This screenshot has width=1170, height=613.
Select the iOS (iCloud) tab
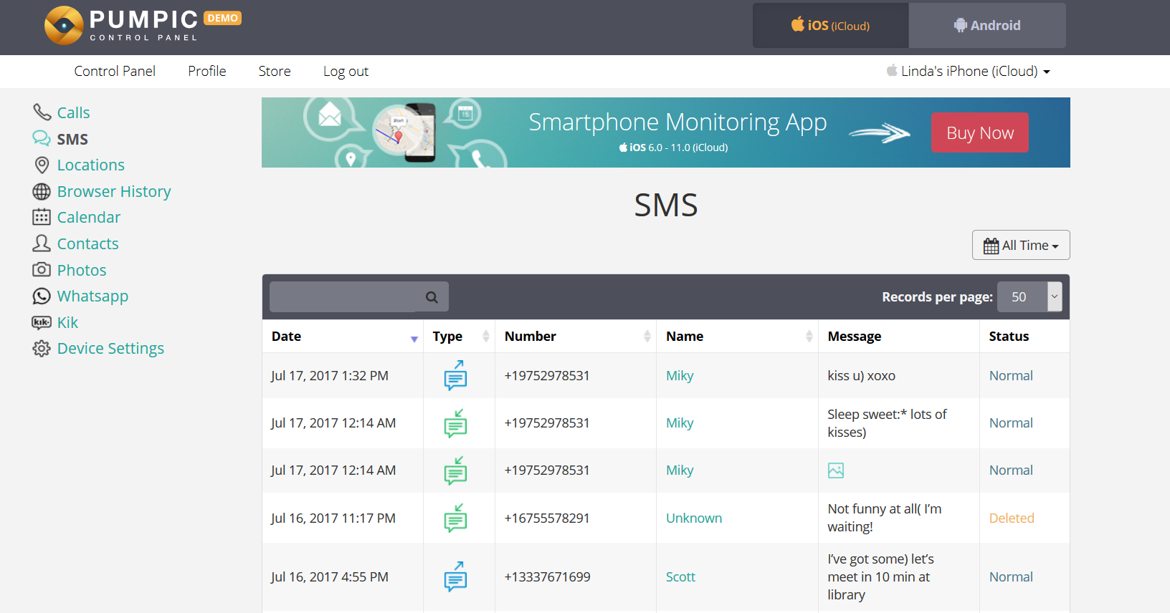(830, 26)
